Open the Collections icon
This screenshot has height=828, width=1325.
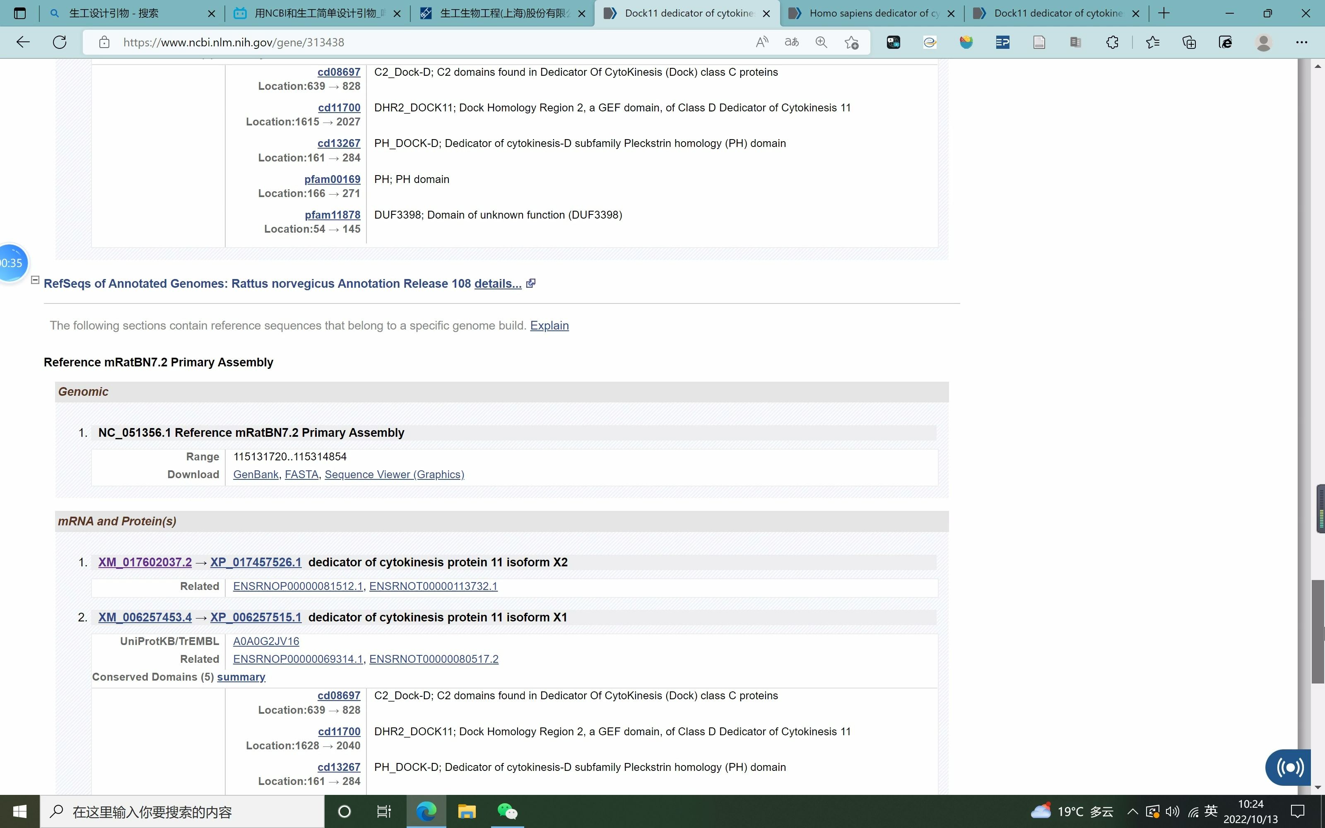pos(1189,42)
